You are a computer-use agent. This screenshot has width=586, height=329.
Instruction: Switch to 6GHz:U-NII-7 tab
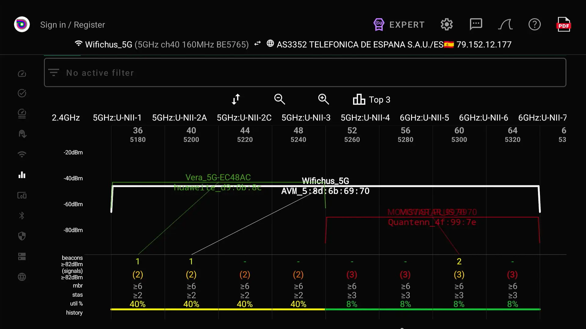542,118
